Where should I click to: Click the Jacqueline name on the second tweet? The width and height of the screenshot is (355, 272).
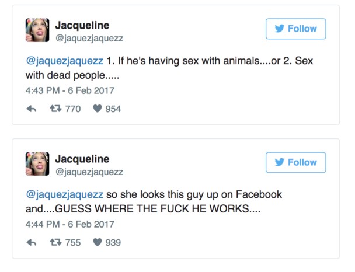click(x=82, y=159)
